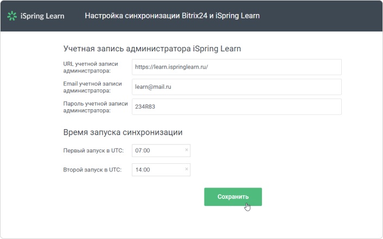Click the iSpring Learn brand name
Viewport: 383px width, 239px height.
pyautogui.click(x=42, y=16)
